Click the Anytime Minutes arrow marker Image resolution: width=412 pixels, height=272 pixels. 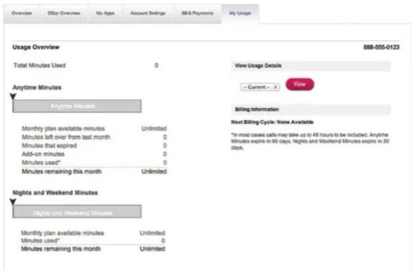(13, 97)
